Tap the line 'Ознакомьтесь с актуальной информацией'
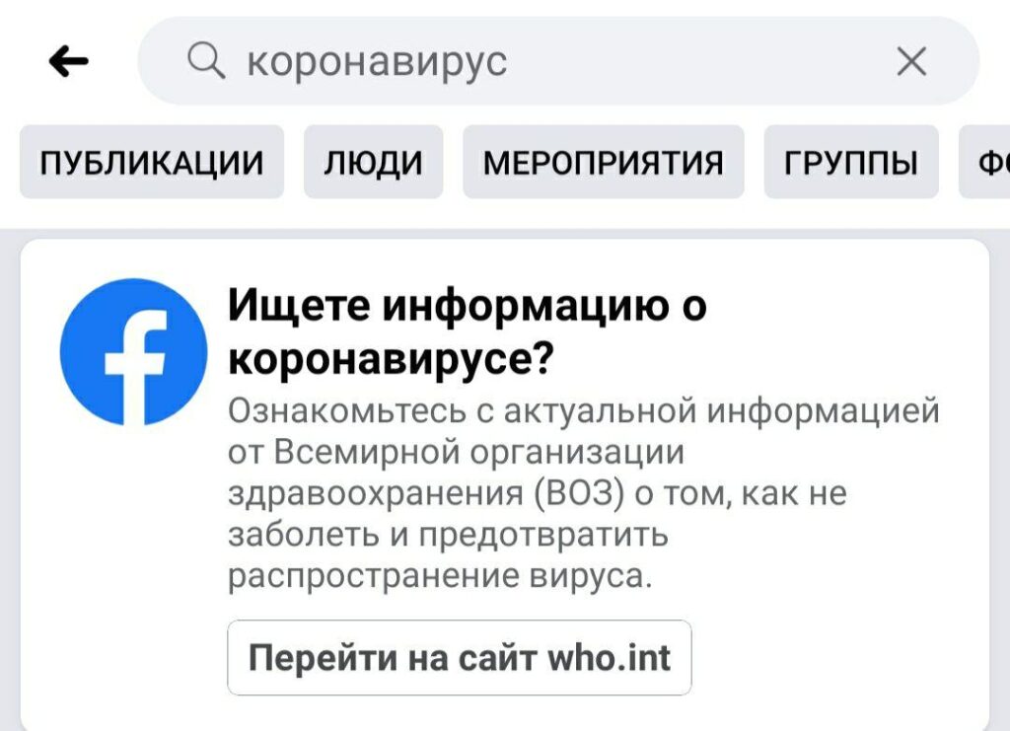1010x731 pixels. click(x=583, y=410)
